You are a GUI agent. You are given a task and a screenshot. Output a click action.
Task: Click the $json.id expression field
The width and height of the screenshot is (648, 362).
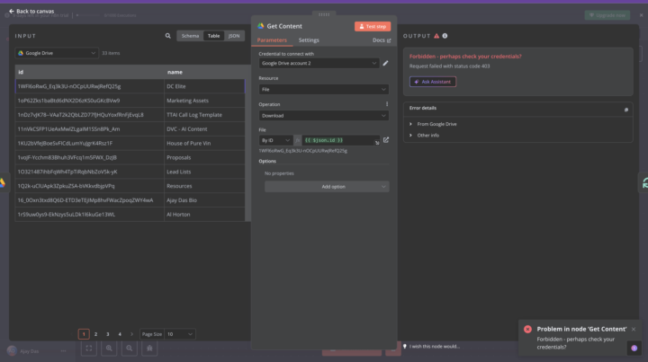pos(340,141)
